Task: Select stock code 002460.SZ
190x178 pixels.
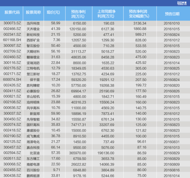Action: pyautogui.click(x=12, y=57)
